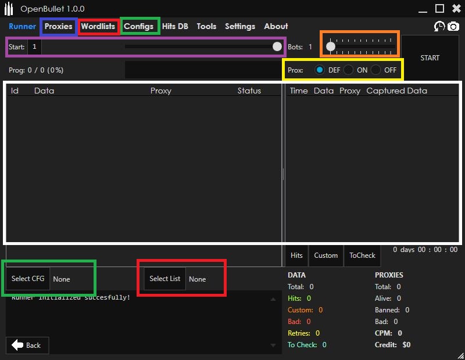The width and height of the screenshot is (465, 360).
Task: Open the Tools tab
Action: [206, 26]
